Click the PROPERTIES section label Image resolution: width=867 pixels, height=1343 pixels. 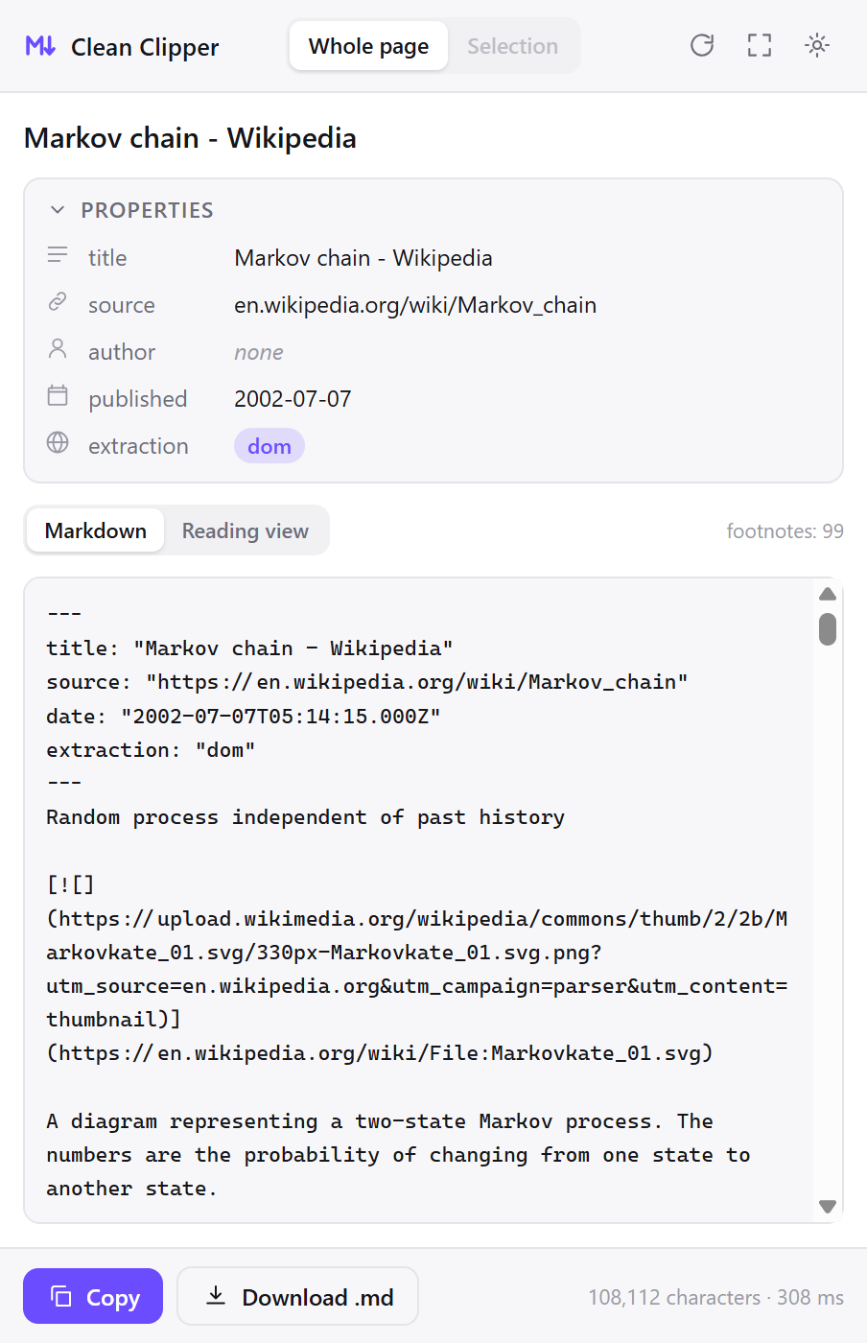click(147, 210)
